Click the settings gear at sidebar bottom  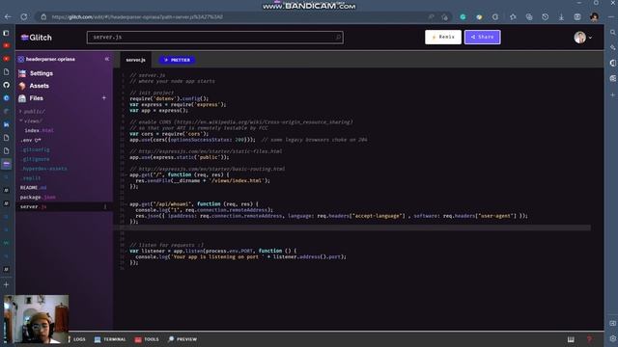click(612, 338)
